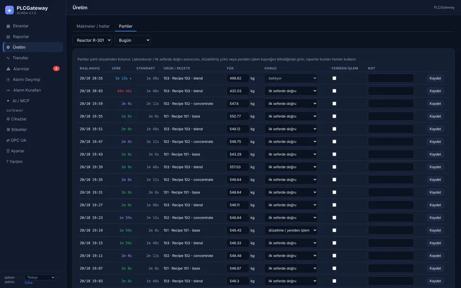Open the Yardım help page
Viewport: 461px width, 288px height.
14,162
